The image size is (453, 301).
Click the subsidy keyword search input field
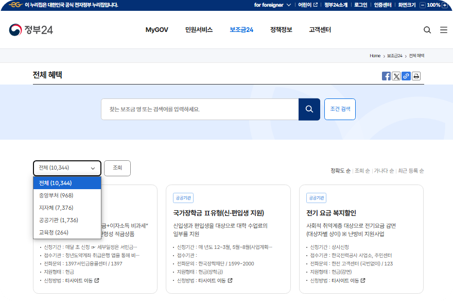201,109
